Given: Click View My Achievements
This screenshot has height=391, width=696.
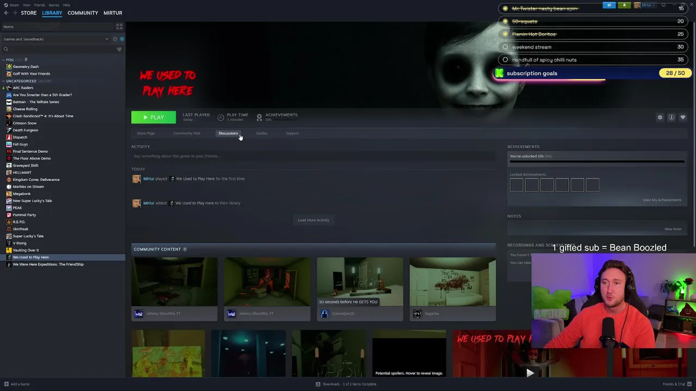Looking at the screenshot, I should [x=662, y=200].
